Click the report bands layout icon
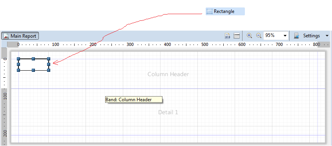 pos(237,36)
